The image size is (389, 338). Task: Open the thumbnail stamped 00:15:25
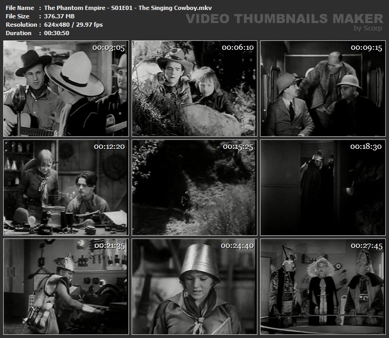pos(194,188)
